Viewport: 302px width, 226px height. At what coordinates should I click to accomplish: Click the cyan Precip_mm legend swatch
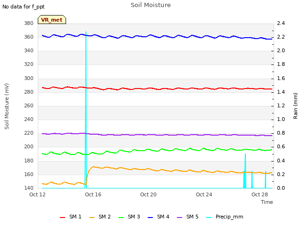[209, 218]
